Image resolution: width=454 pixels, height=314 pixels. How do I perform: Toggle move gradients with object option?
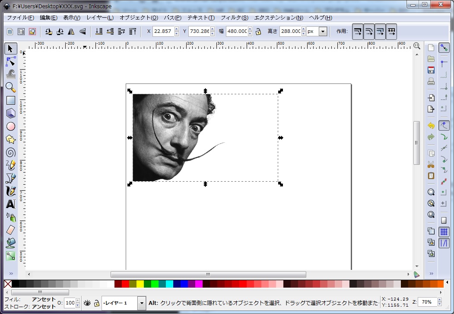380,31
